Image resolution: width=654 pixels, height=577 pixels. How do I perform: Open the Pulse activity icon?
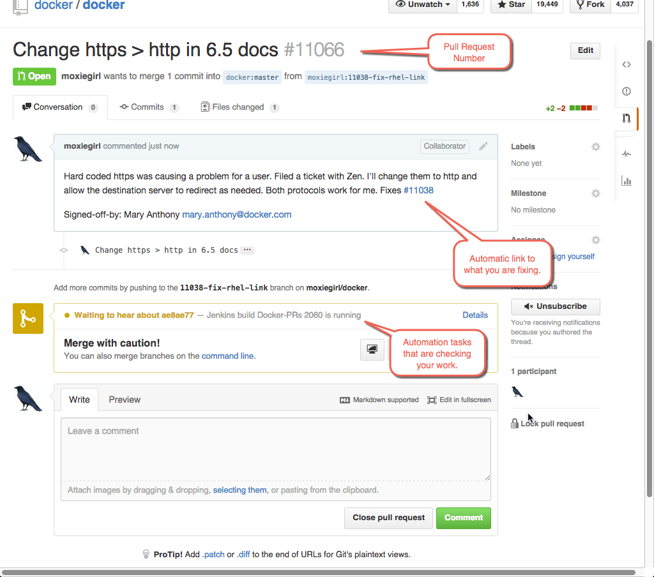coord(626,153)
